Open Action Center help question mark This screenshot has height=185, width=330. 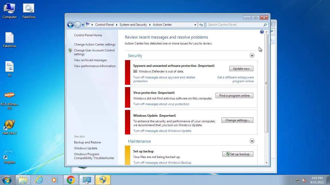(x=262, y=32)
